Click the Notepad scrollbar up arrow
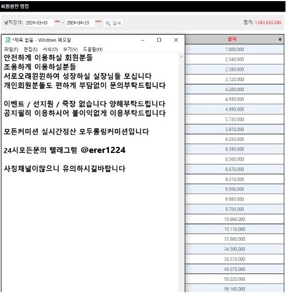 [181, 56]
